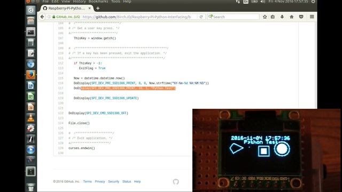Open the system session gear menu
Screen dimensions: 342x192
313,2
